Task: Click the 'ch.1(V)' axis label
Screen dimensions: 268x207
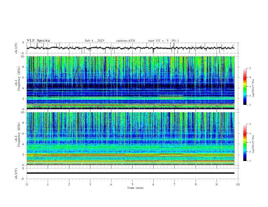Action: [16, 48]
